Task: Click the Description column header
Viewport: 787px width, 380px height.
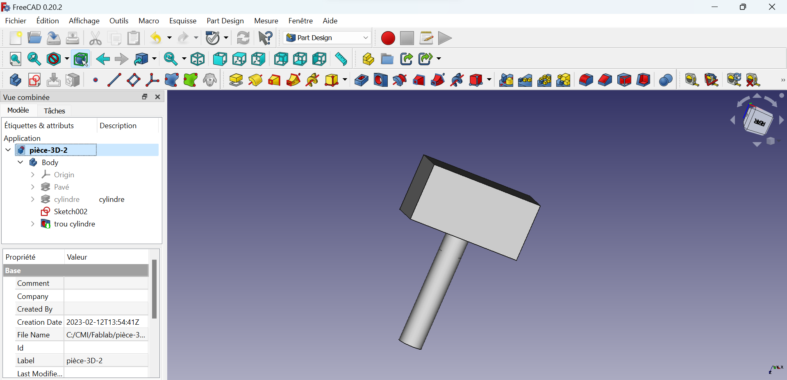Action: point(127,126)
